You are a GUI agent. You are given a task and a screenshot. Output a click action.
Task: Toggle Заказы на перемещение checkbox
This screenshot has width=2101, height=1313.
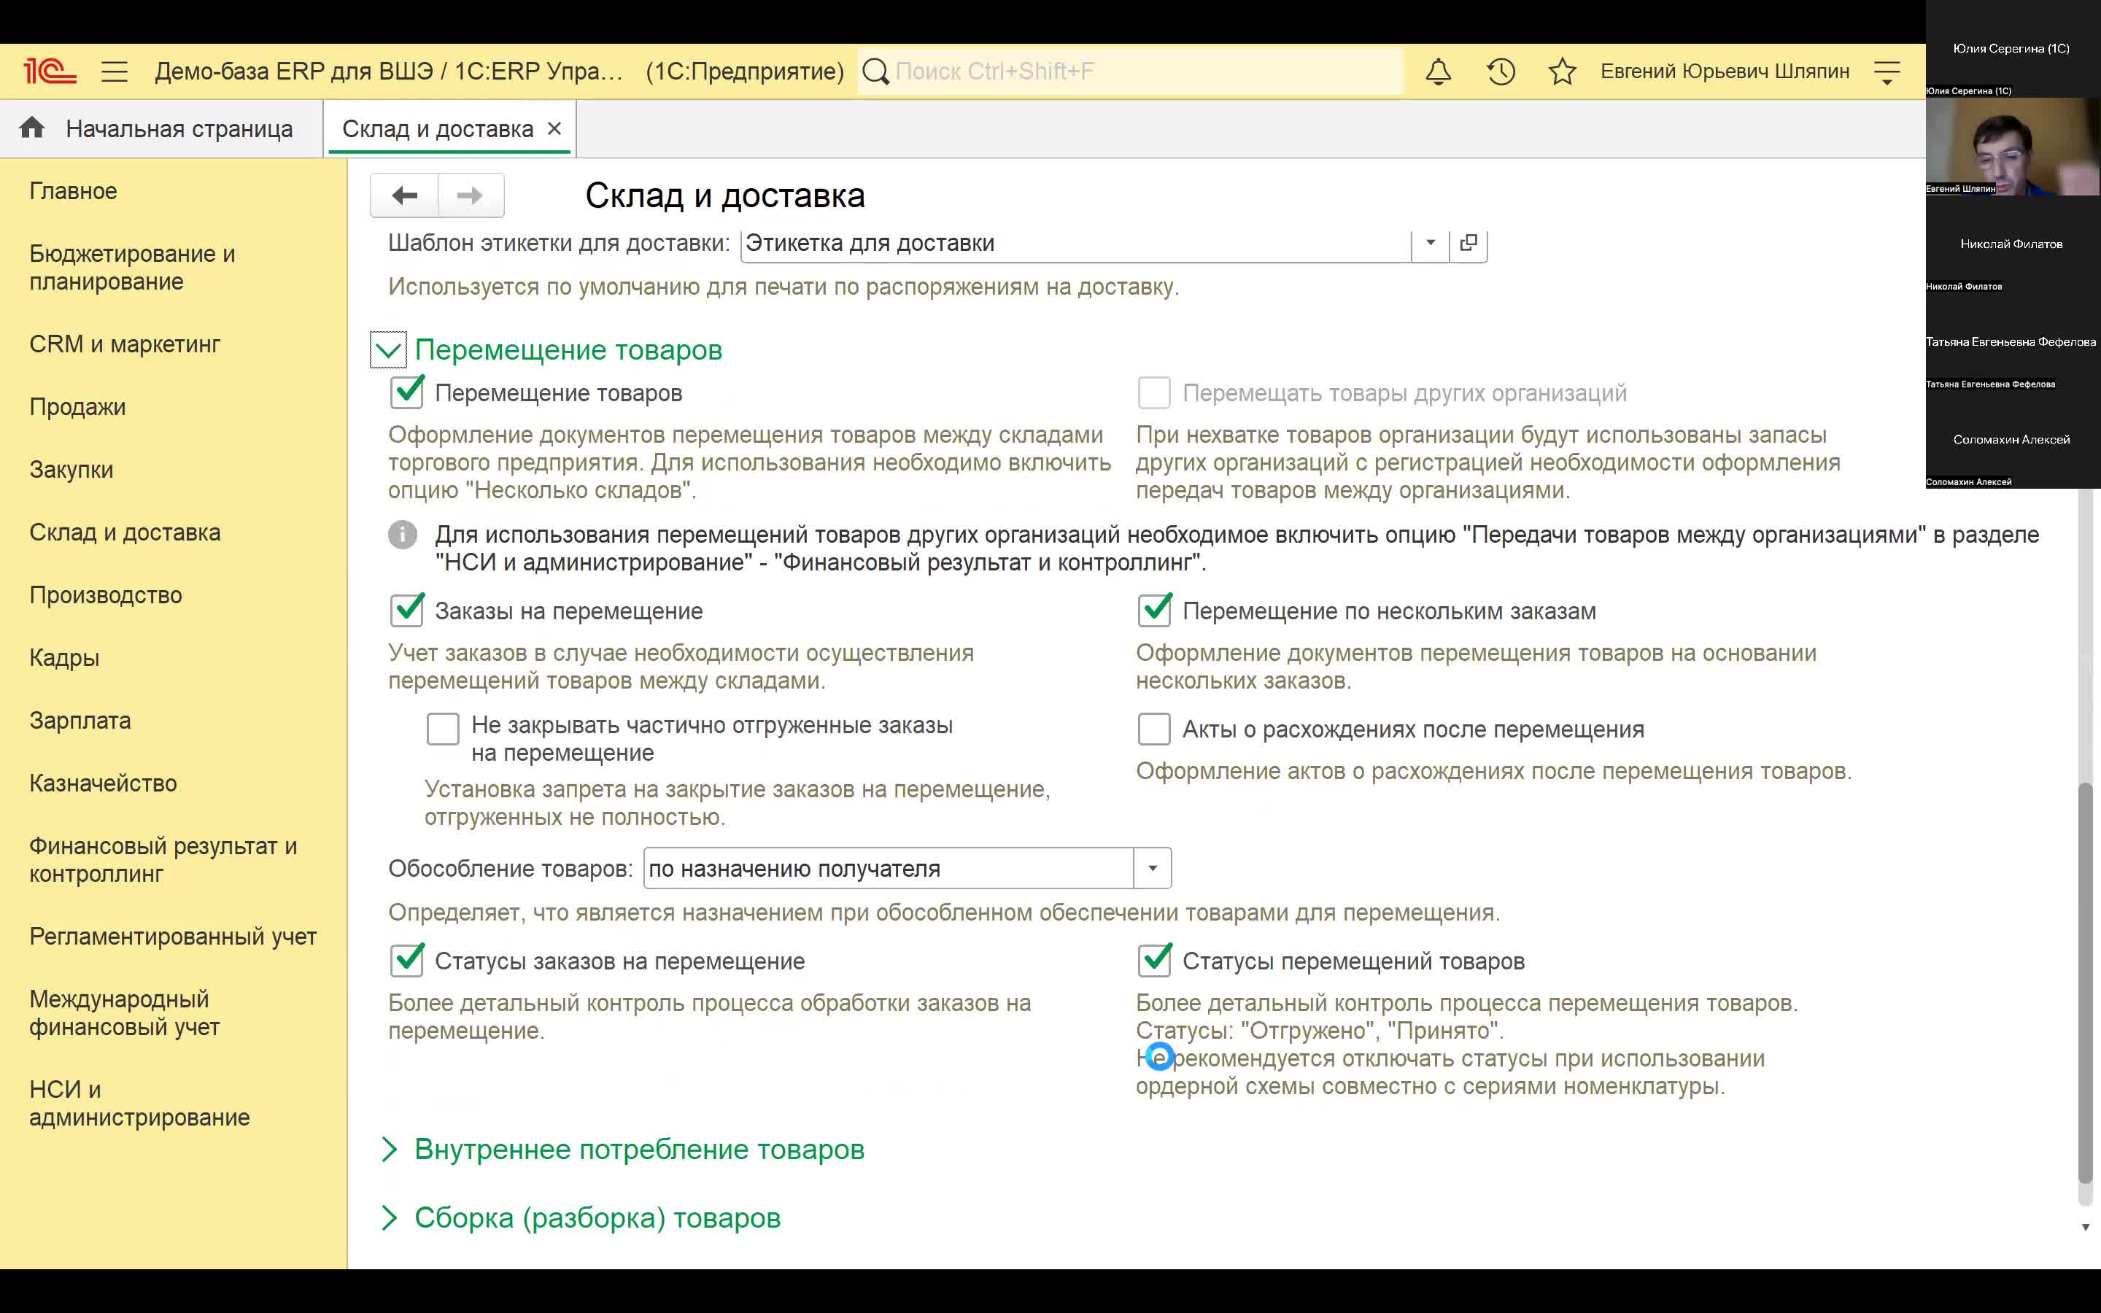(x=407, y=611)
